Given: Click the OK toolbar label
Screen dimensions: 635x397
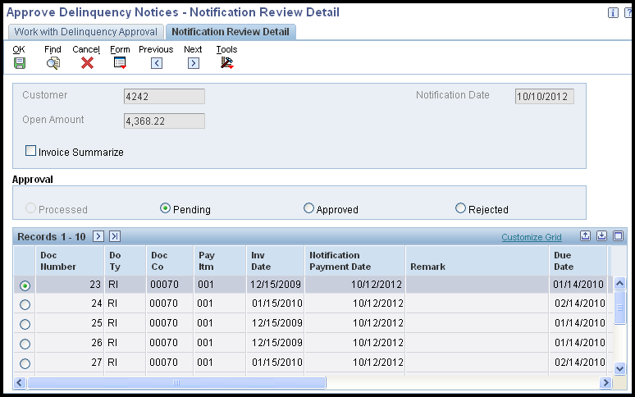Looking at the screenshot, I should tap(19, 49).
